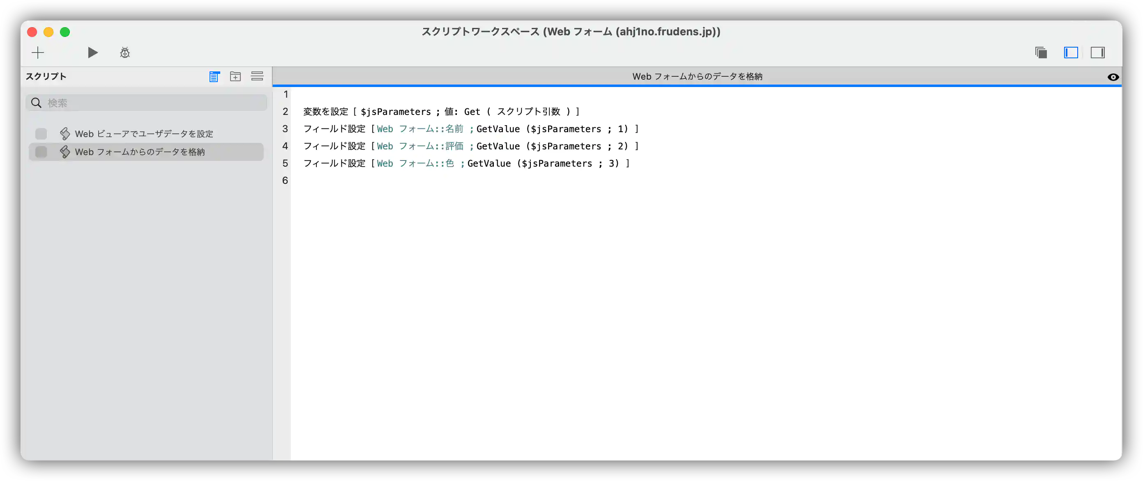Select the Web フォームからのデータを格納 tab header
Viewport: 1143px width, 481px height.
(x=697, y=76)
